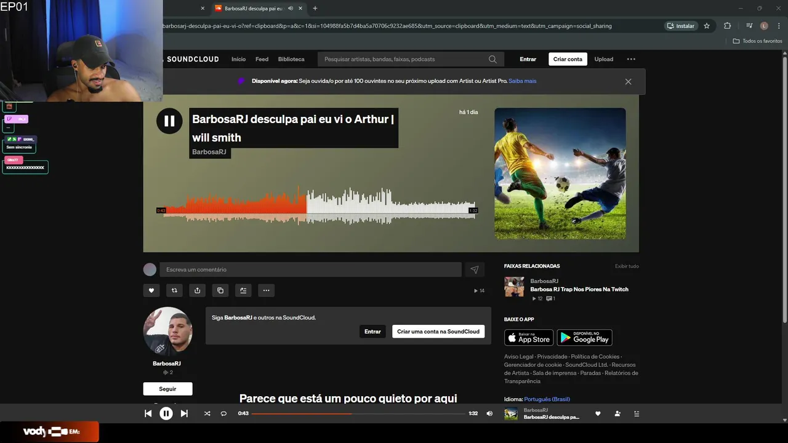Click bottom player progress bar
788x443 pixels.
coord(358,413)
